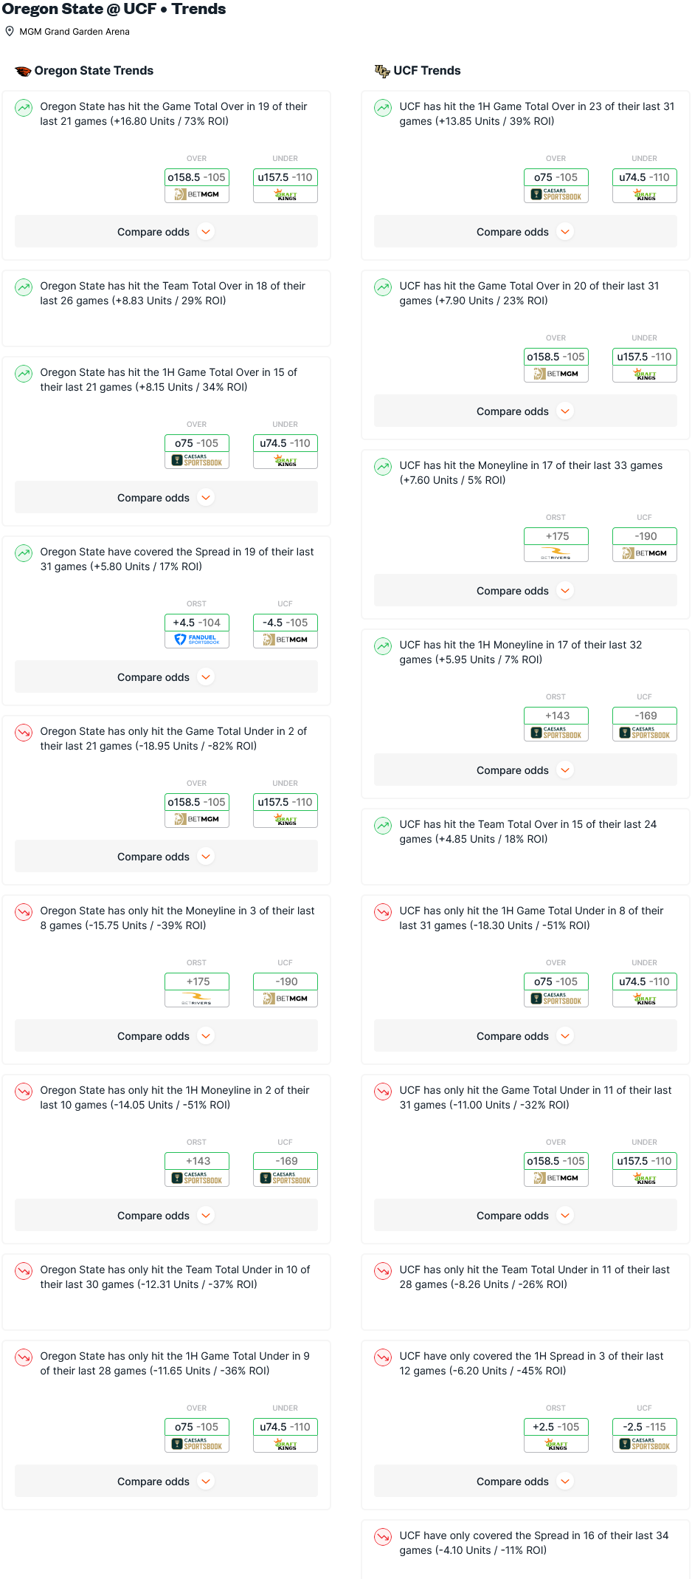This screenshot has height=1579, width=692.
Task: Click BetRivers logo under UCF Moneyline +175
Action: 556,553
